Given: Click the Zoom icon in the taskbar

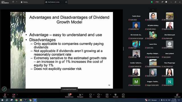Looking at the screenshot, I should click(x=35, y=100).
